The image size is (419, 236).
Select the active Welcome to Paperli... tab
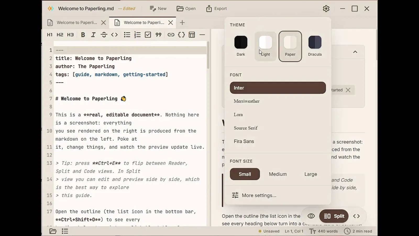pyautogui.click(x=143, y=23)
